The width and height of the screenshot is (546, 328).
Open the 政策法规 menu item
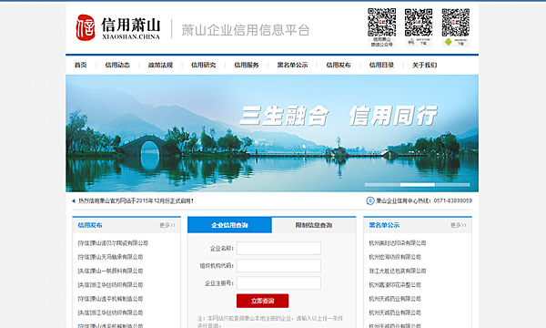(x=160, y=65)
